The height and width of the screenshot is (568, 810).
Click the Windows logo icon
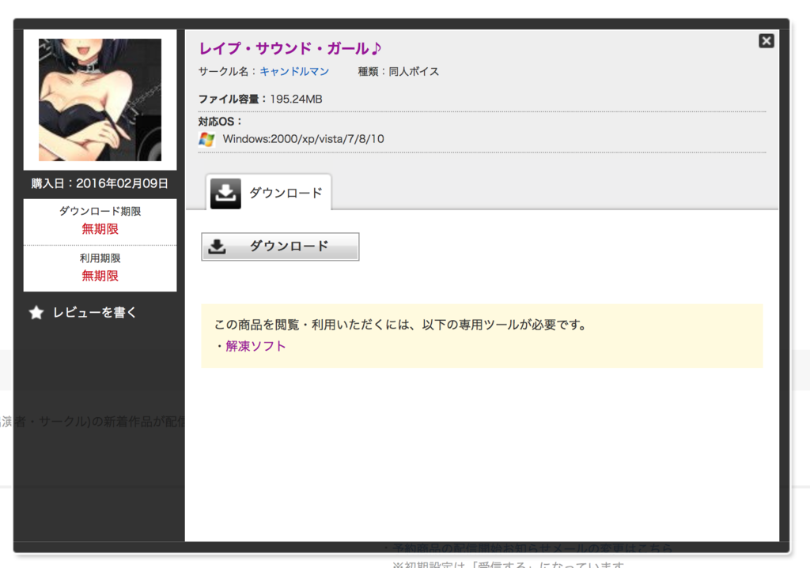tap(206, 139)
